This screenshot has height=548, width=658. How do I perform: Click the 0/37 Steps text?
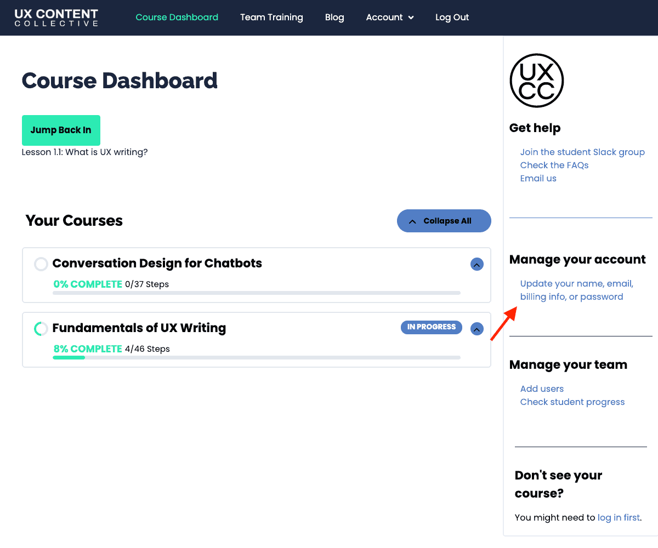tap(147, 284)
